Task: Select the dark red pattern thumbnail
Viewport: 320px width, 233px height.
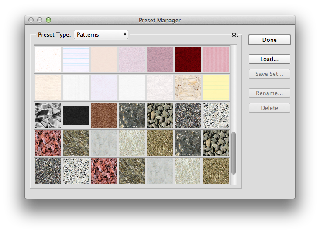Action: 188,60
